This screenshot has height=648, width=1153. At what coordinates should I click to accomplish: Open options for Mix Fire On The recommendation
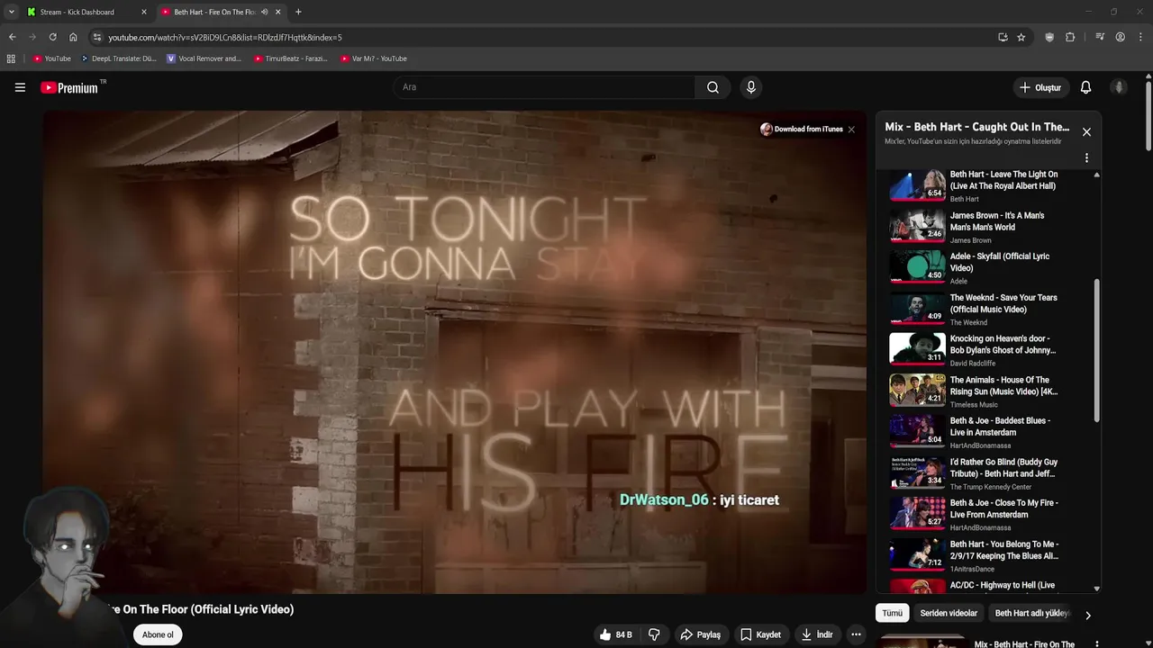tap(1096, 644)
